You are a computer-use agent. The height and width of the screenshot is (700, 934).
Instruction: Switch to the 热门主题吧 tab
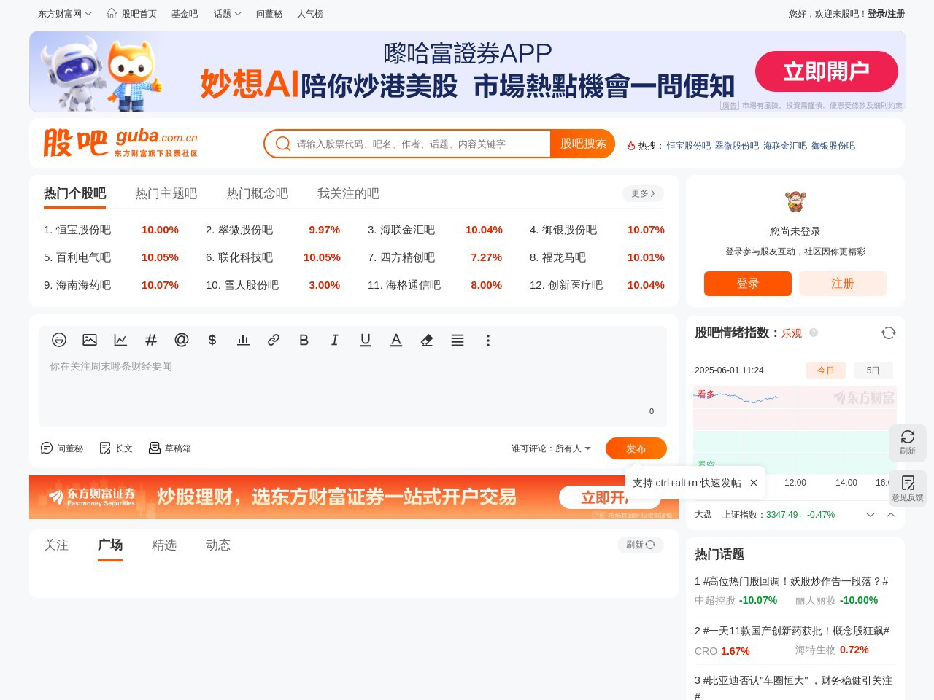[166, 193]
